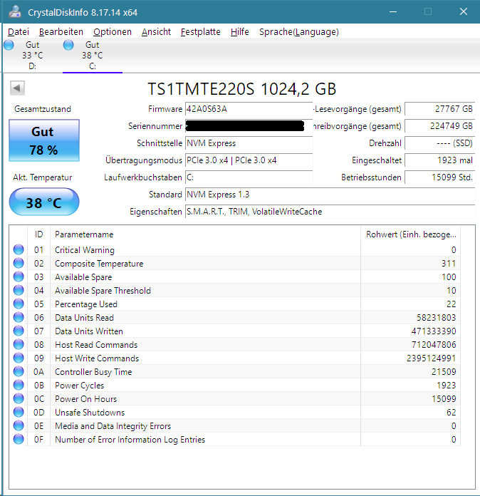The height and width of the screenshot is (496, 480).
Task: Click the Standard field NVM Express 1.3
Action: (330, 195)
